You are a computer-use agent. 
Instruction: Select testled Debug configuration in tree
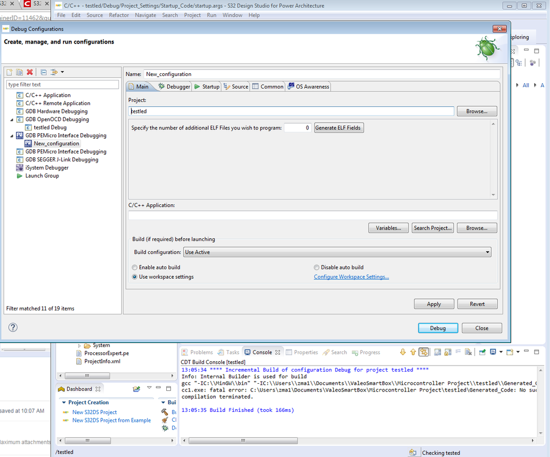click(x=46, y=128)
